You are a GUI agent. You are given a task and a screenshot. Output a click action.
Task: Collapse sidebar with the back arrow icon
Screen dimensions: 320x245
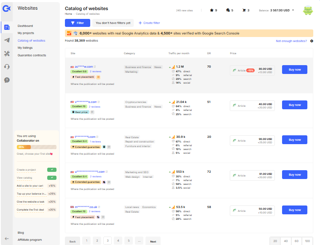pos(7,239)
